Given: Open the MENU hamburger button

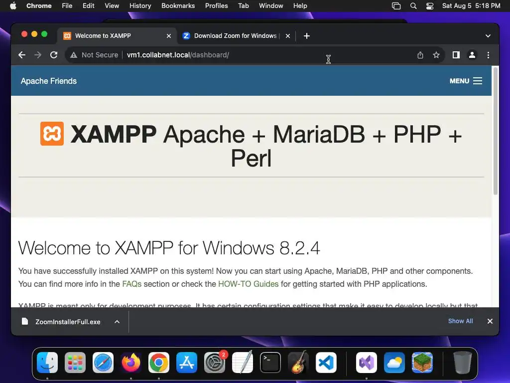Looking at the screenshot, I should click(466, 81).
